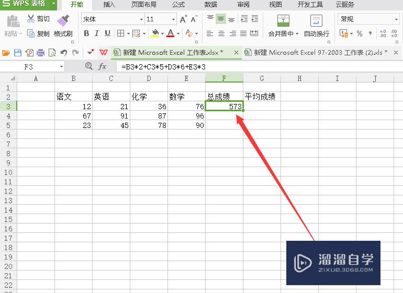This screenshot has width=403, height=293.
Task: Open the font size dropdown
Action: coord(173,19)
